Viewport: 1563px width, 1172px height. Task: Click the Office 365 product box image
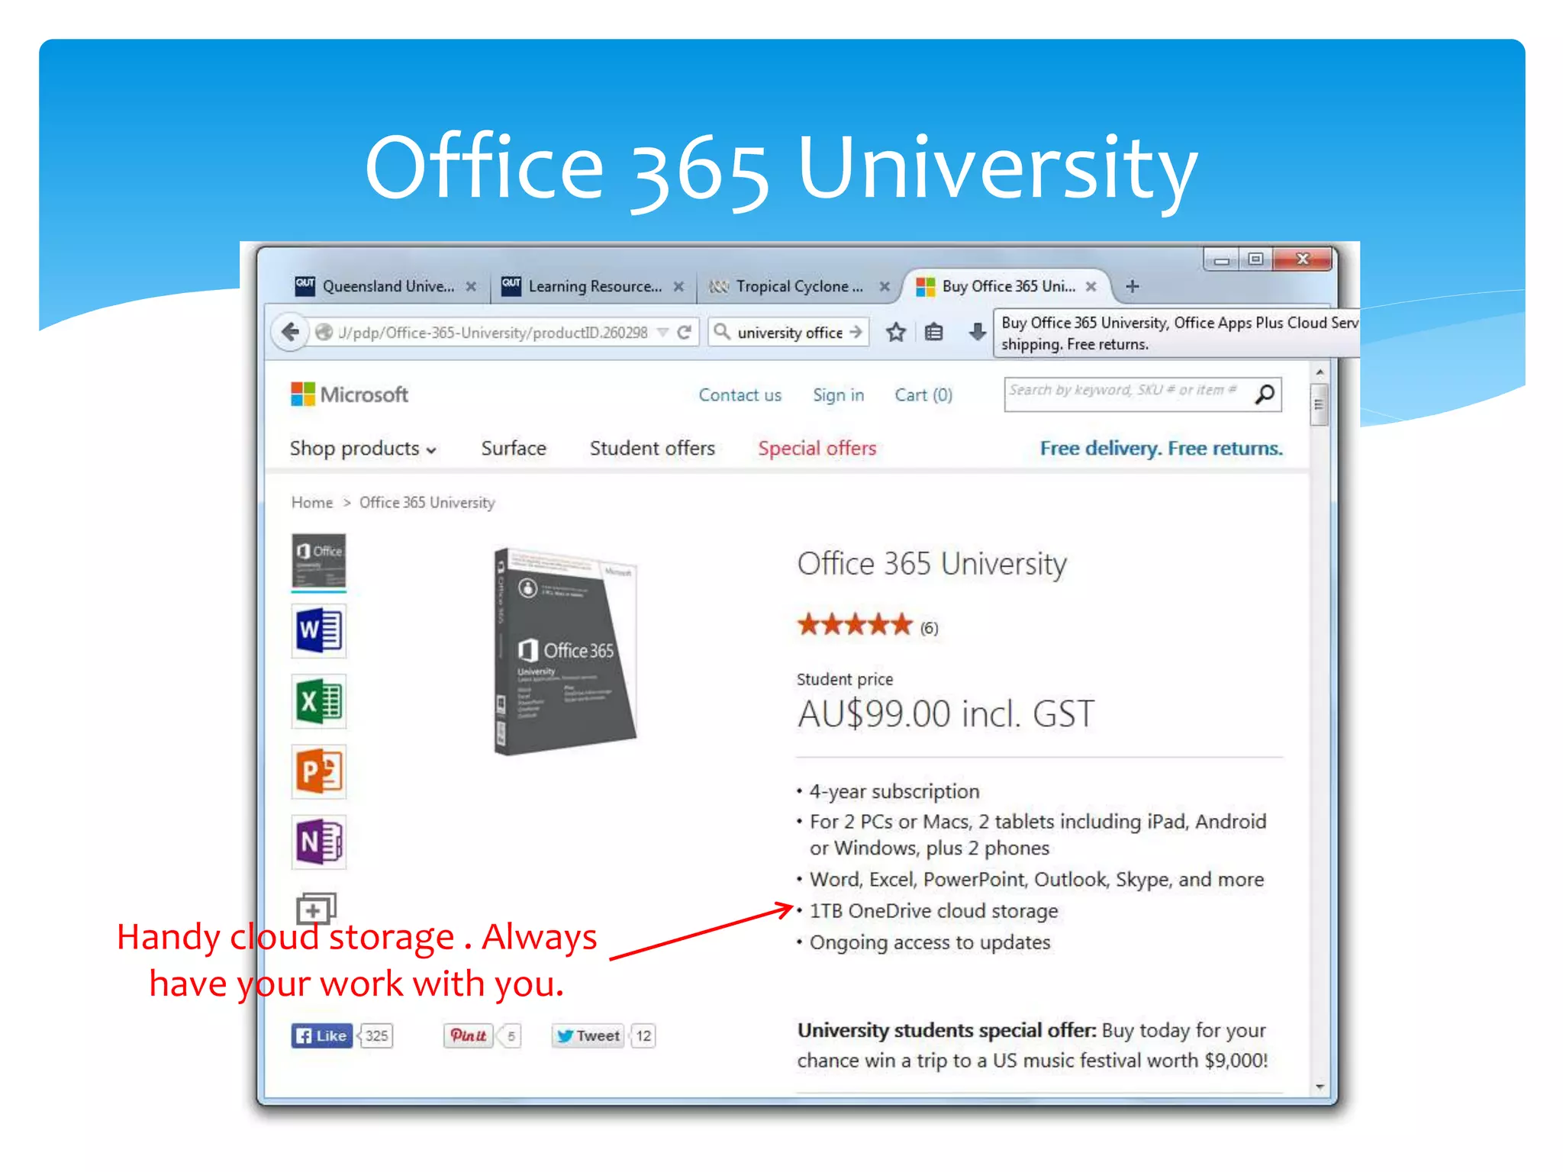point(565,651)
